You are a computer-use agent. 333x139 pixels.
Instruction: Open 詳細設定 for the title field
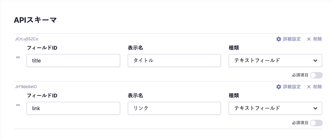click(x=292, y=39)
